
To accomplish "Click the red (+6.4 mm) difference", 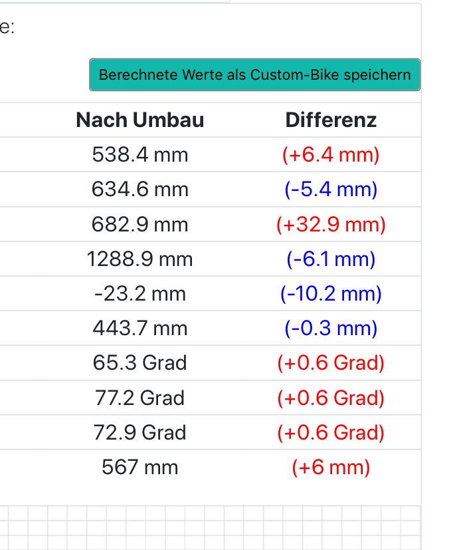I will (x=331, y=155).
